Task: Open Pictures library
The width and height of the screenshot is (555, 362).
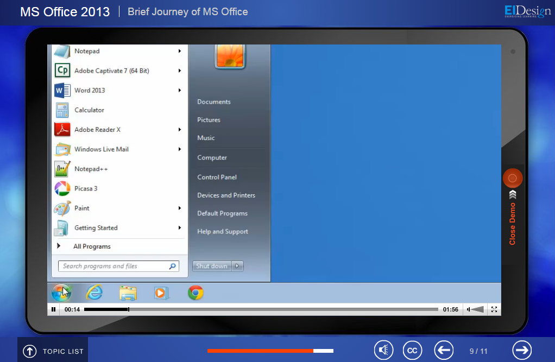Action: point(209,120)
